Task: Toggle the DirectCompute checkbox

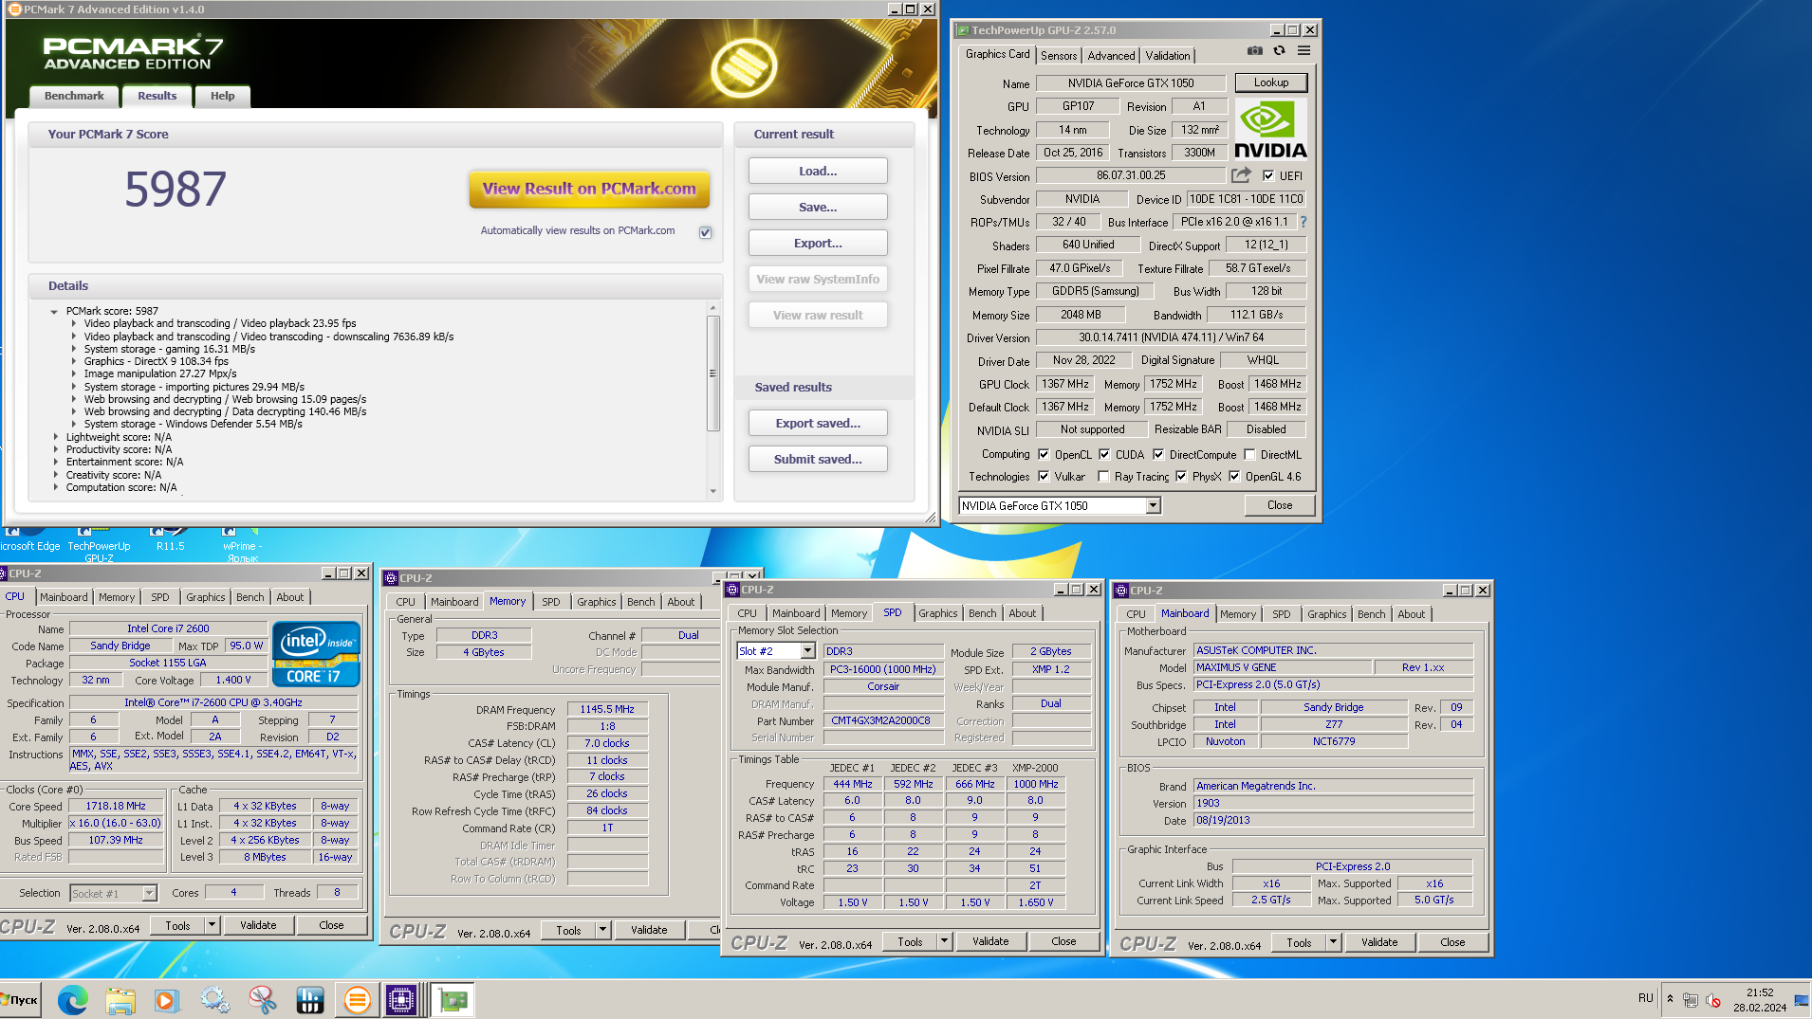Action: coord(1158,454)
